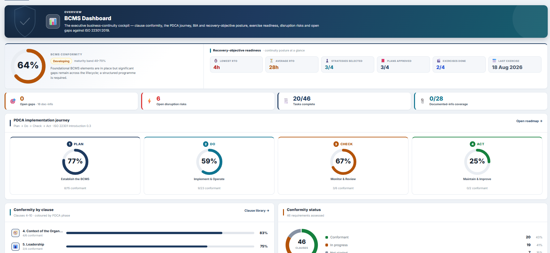Open the roadmap link
Screen dimensions: 550x253
coord(529,121)
